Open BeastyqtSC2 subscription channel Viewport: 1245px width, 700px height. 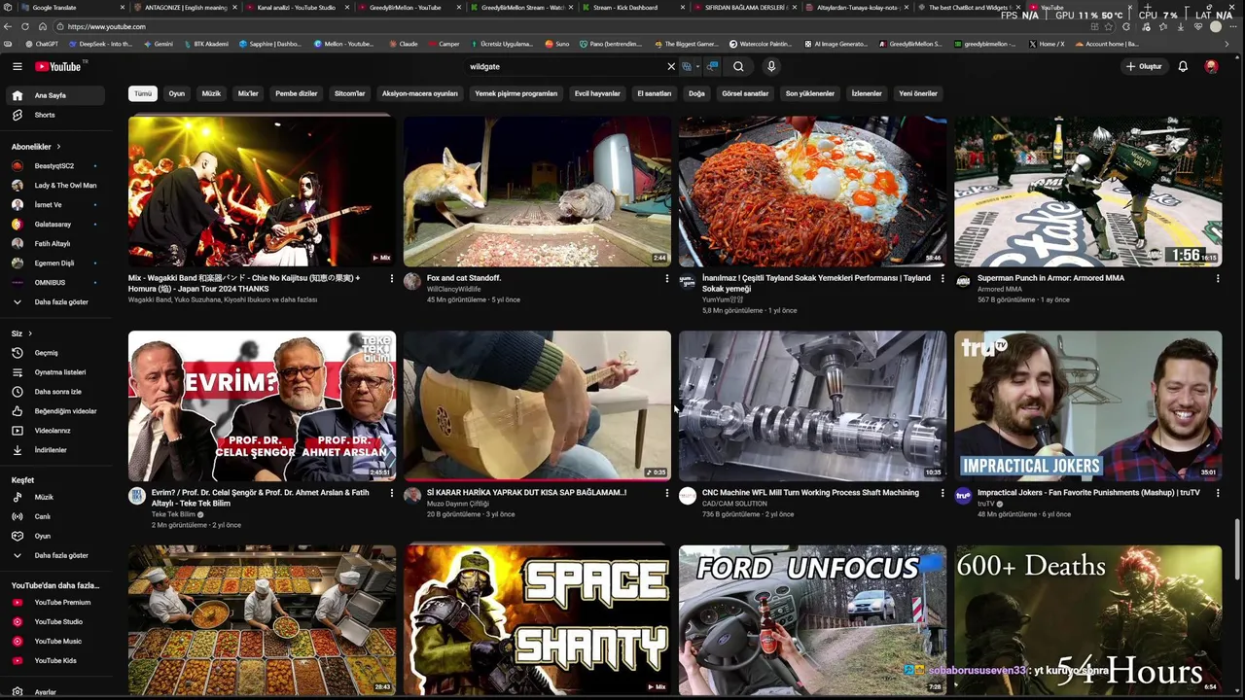tap(56, 166)
